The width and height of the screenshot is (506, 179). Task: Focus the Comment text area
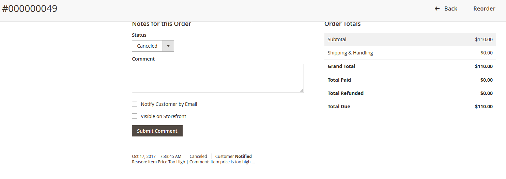218,78
